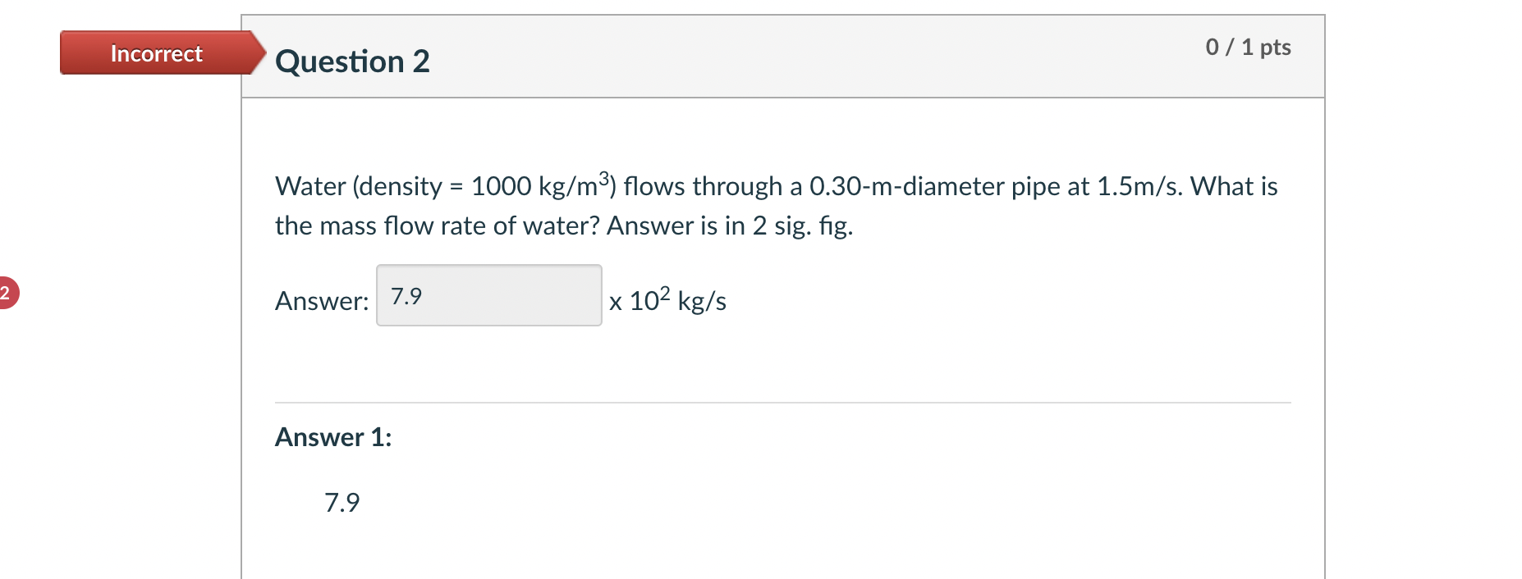This screenshot has height=579, width=1522.
Task: Select the correct answer value 7.9
Action: tap(341, 503)
